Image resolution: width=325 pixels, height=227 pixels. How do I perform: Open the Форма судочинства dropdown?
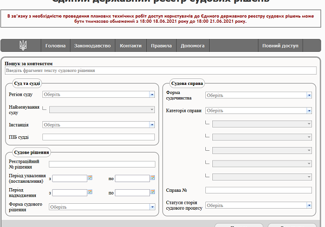[309, 95]
